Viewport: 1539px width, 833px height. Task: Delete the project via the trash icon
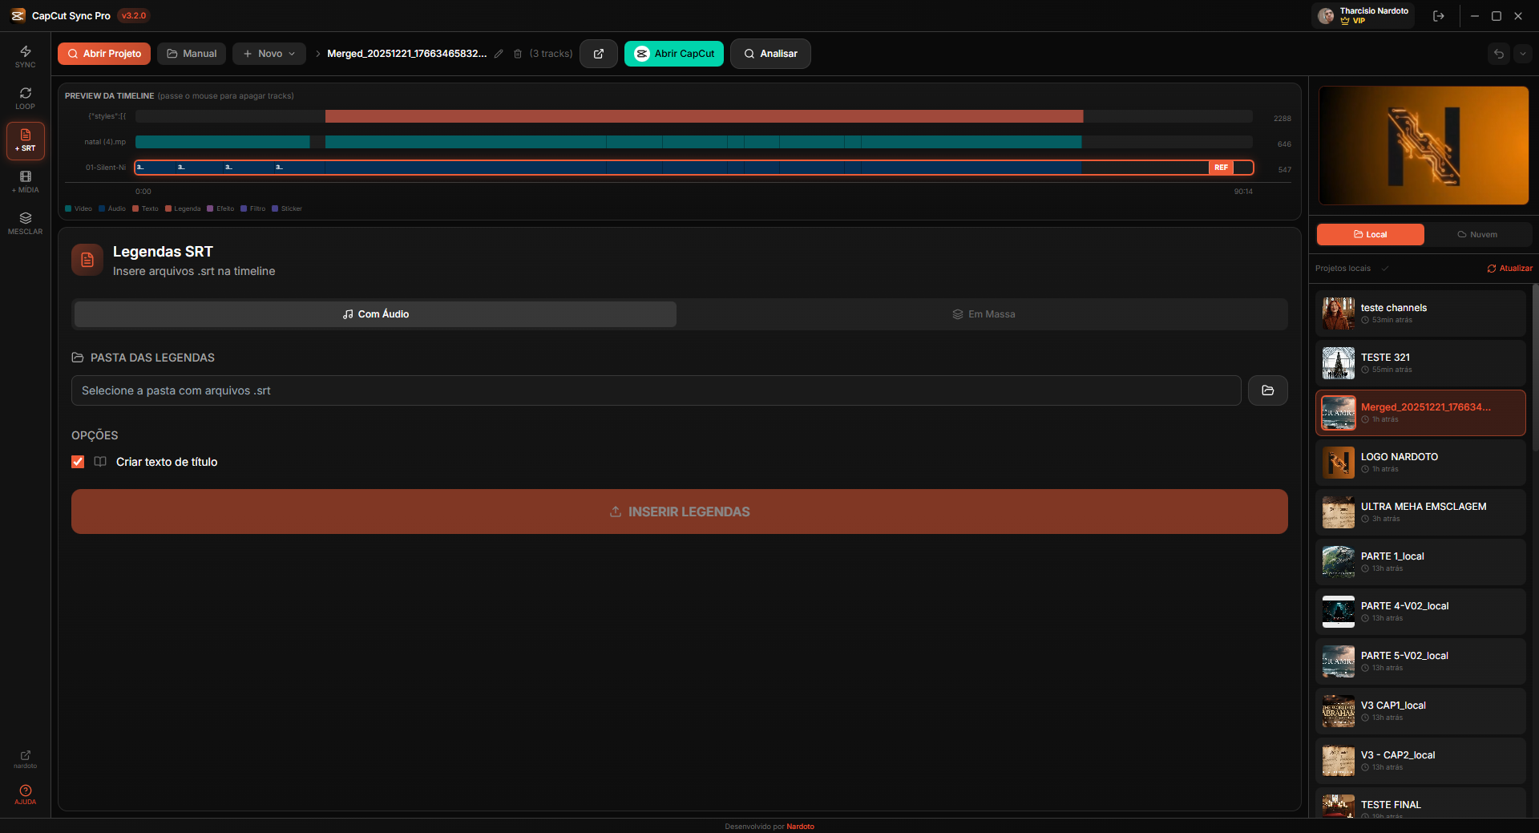click(x=517, y=54)
